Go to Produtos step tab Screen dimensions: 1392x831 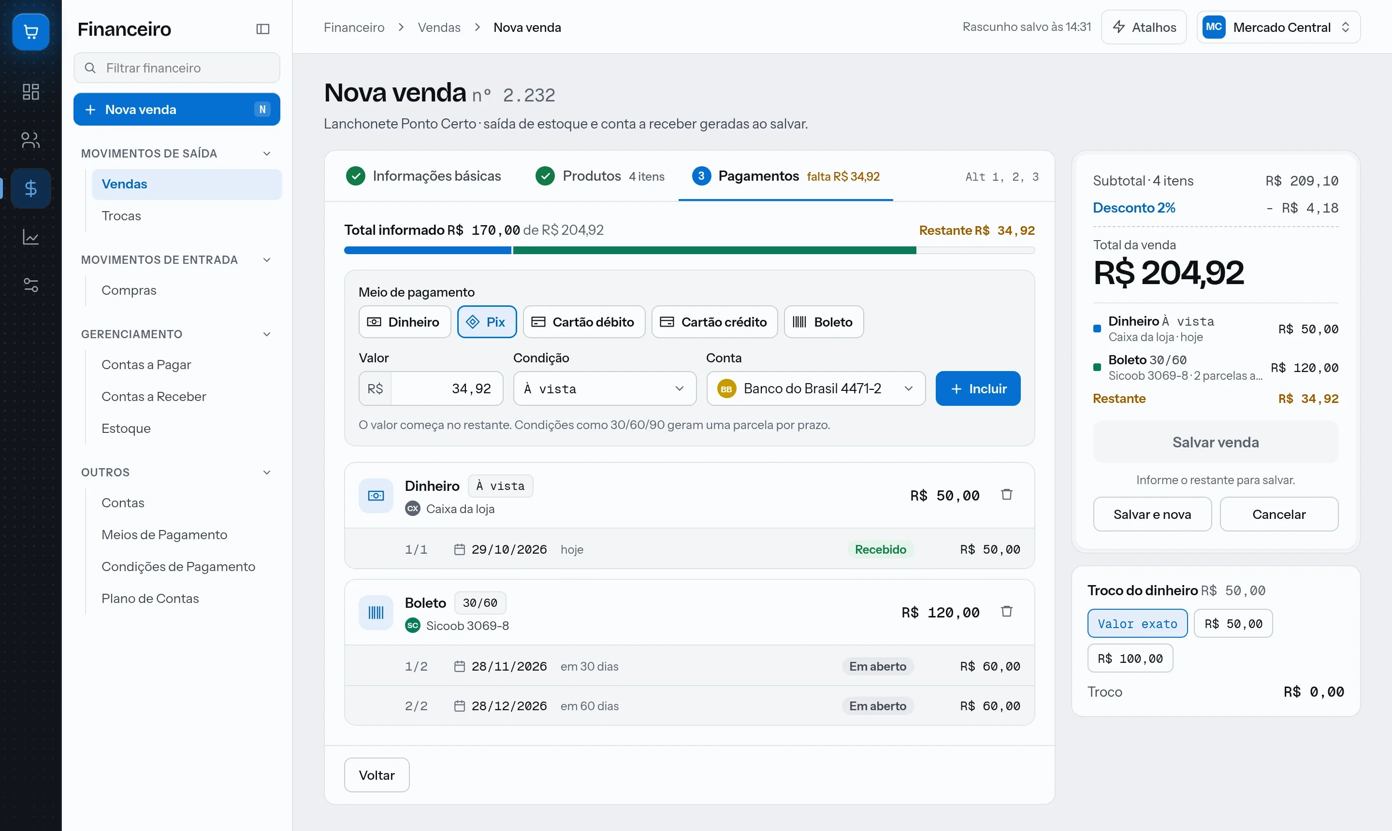coord(600,176)
